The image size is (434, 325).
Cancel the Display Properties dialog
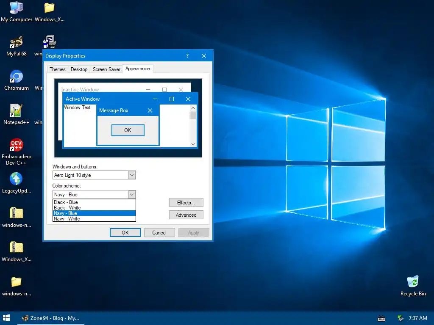159,233
